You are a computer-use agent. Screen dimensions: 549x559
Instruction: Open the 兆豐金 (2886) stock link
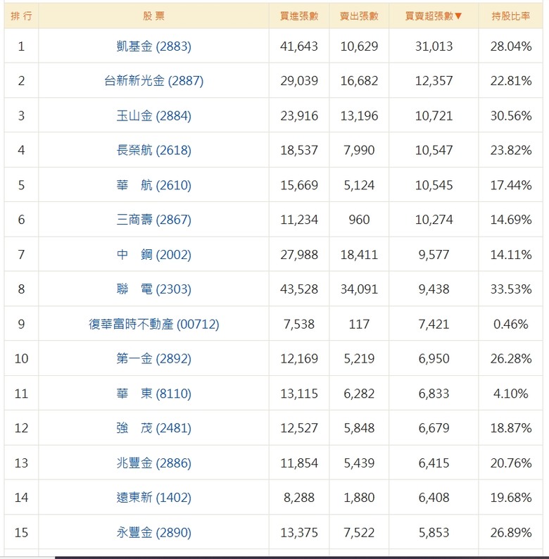[x=153, y=463]
